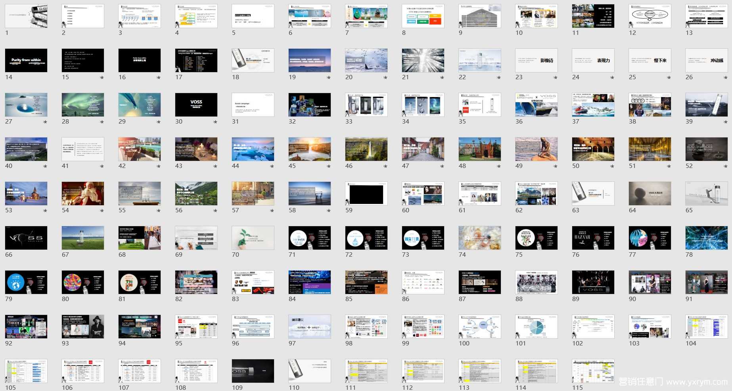The image size is (732, 391).
Task: Click the transition star beside slide 40
Action: pos(45,166)
